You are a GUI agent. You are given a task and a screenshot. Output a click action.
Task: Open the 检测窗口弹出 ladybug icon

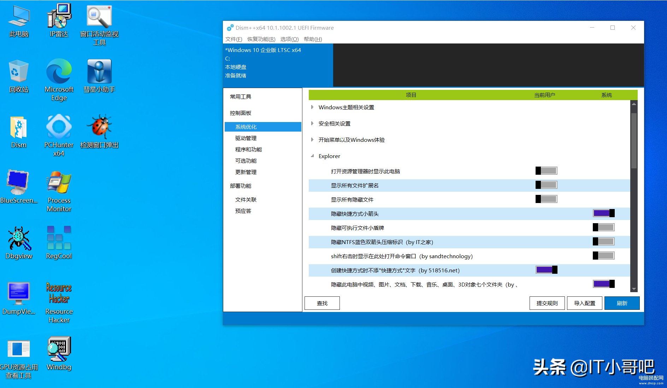99,132
